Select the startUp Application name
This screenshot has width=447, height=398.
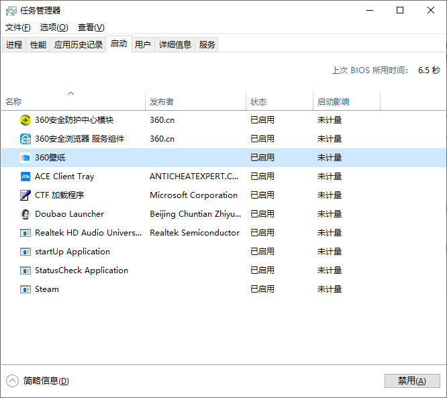[72, 252]
